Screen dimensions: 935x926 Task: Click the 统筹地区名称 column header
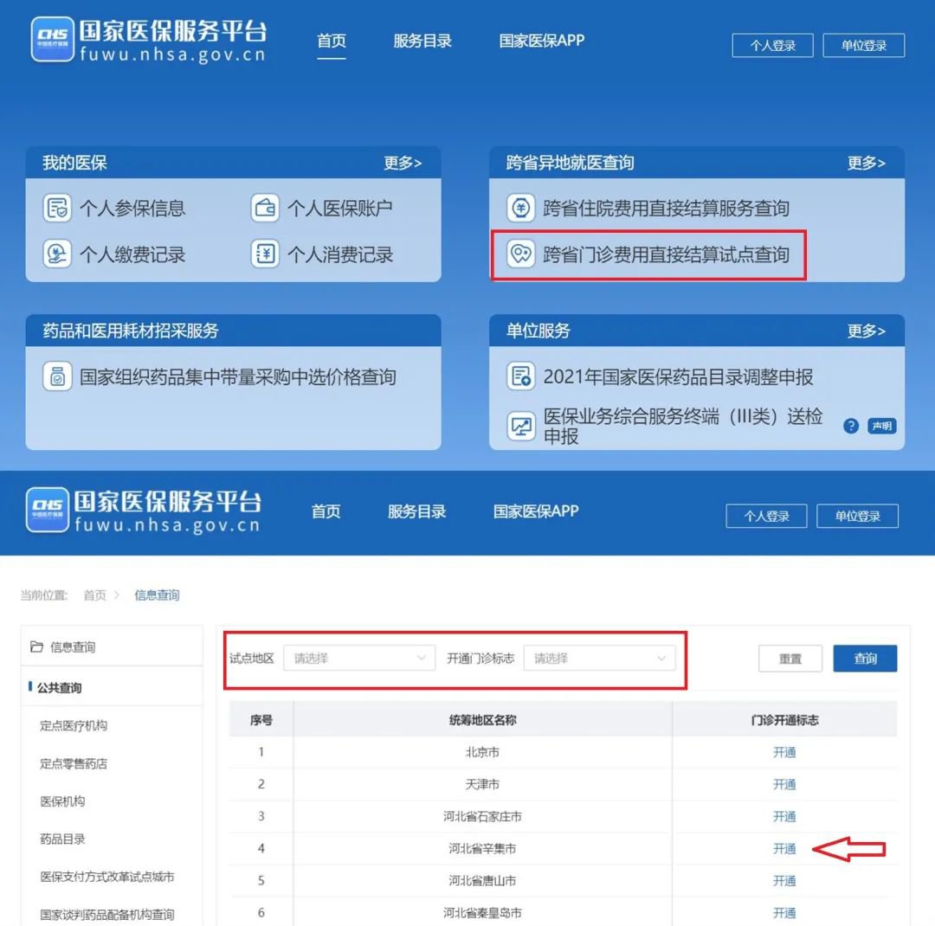tap(482, 720)
